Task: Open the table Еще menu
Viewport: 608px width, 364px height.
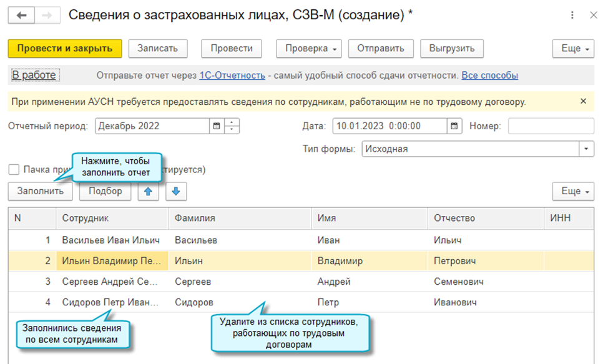Action: coord(573,192)
